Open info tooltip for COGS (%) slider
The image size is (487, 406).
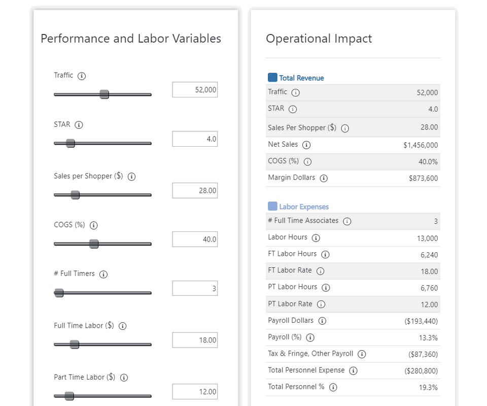(93, 225)
